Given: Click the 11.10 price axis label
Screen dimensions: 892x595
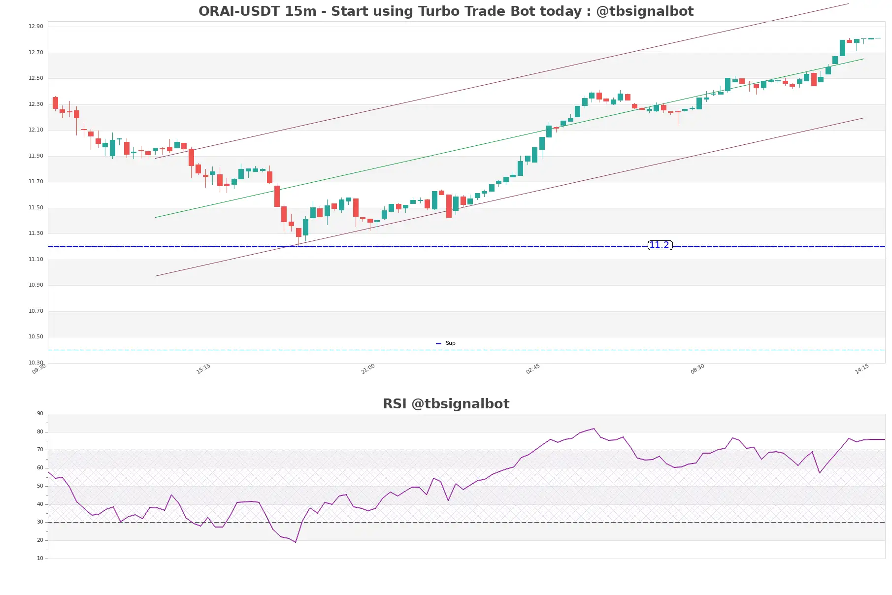Looking at the screenshot, I should (36, 259).
